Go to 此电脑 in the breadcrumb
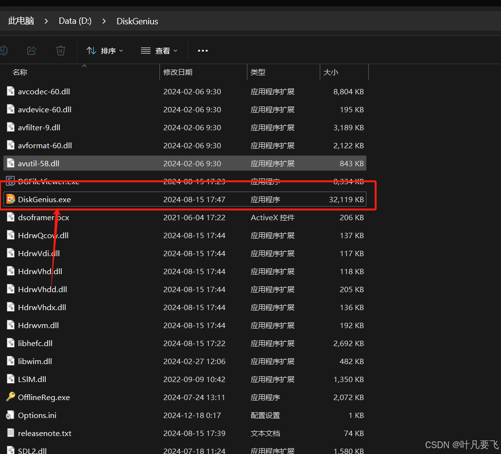This screenshot has height=454, width=501. coord(21,21)
